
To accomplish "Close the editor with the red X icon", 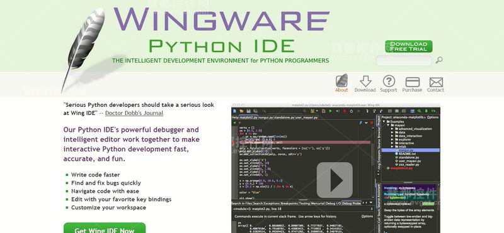I will [371, 122].
